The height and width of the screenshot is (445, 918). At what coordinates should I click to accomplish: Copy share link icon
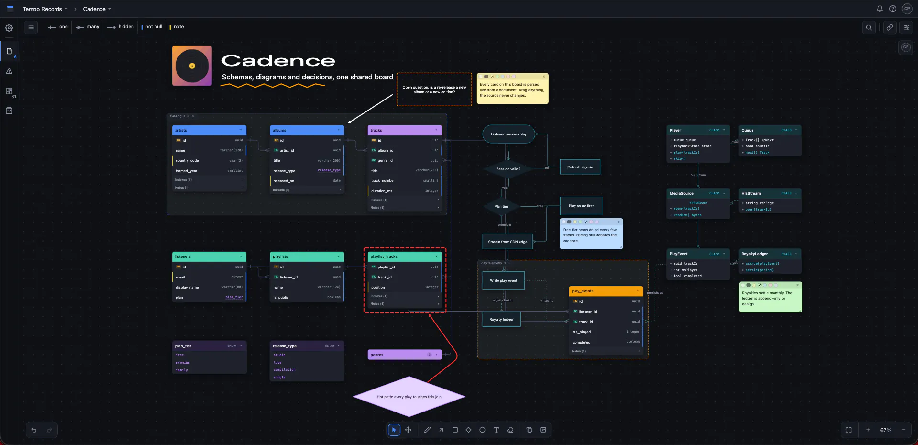(890, 27)
